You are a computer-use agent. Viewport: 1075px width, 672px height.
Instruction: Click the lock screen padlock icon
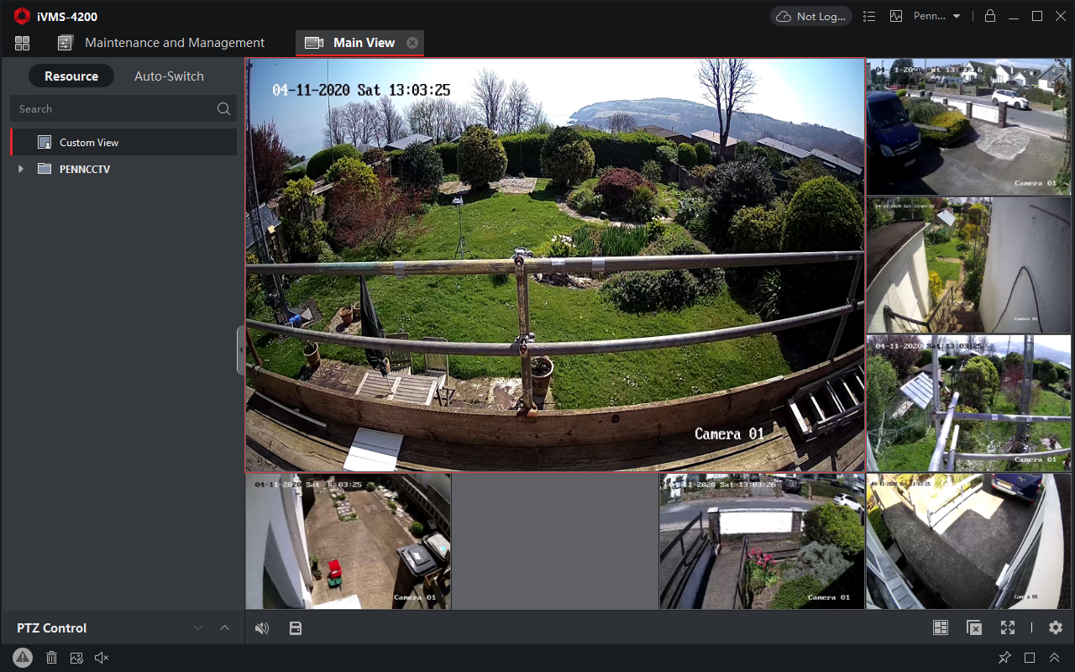click(990, 16)
